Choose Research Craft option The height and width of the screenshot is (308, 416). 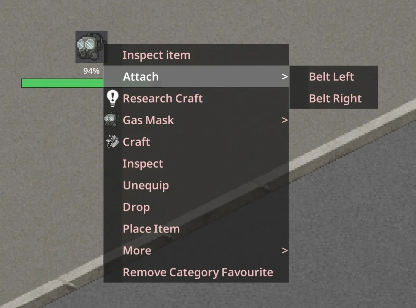pyautogui.click(x=196, y=98)
